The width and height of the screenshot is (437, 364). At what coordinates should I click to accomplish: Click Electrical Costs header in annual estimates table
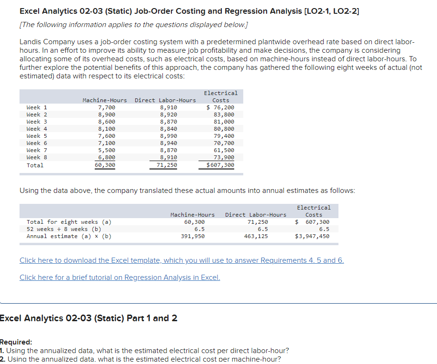coord(314,211)
